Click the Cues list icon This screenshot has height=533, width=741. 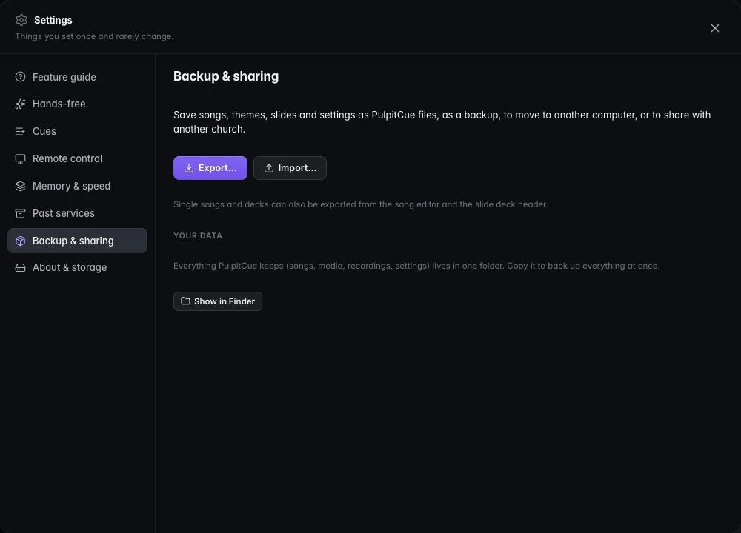click(20, 131)
